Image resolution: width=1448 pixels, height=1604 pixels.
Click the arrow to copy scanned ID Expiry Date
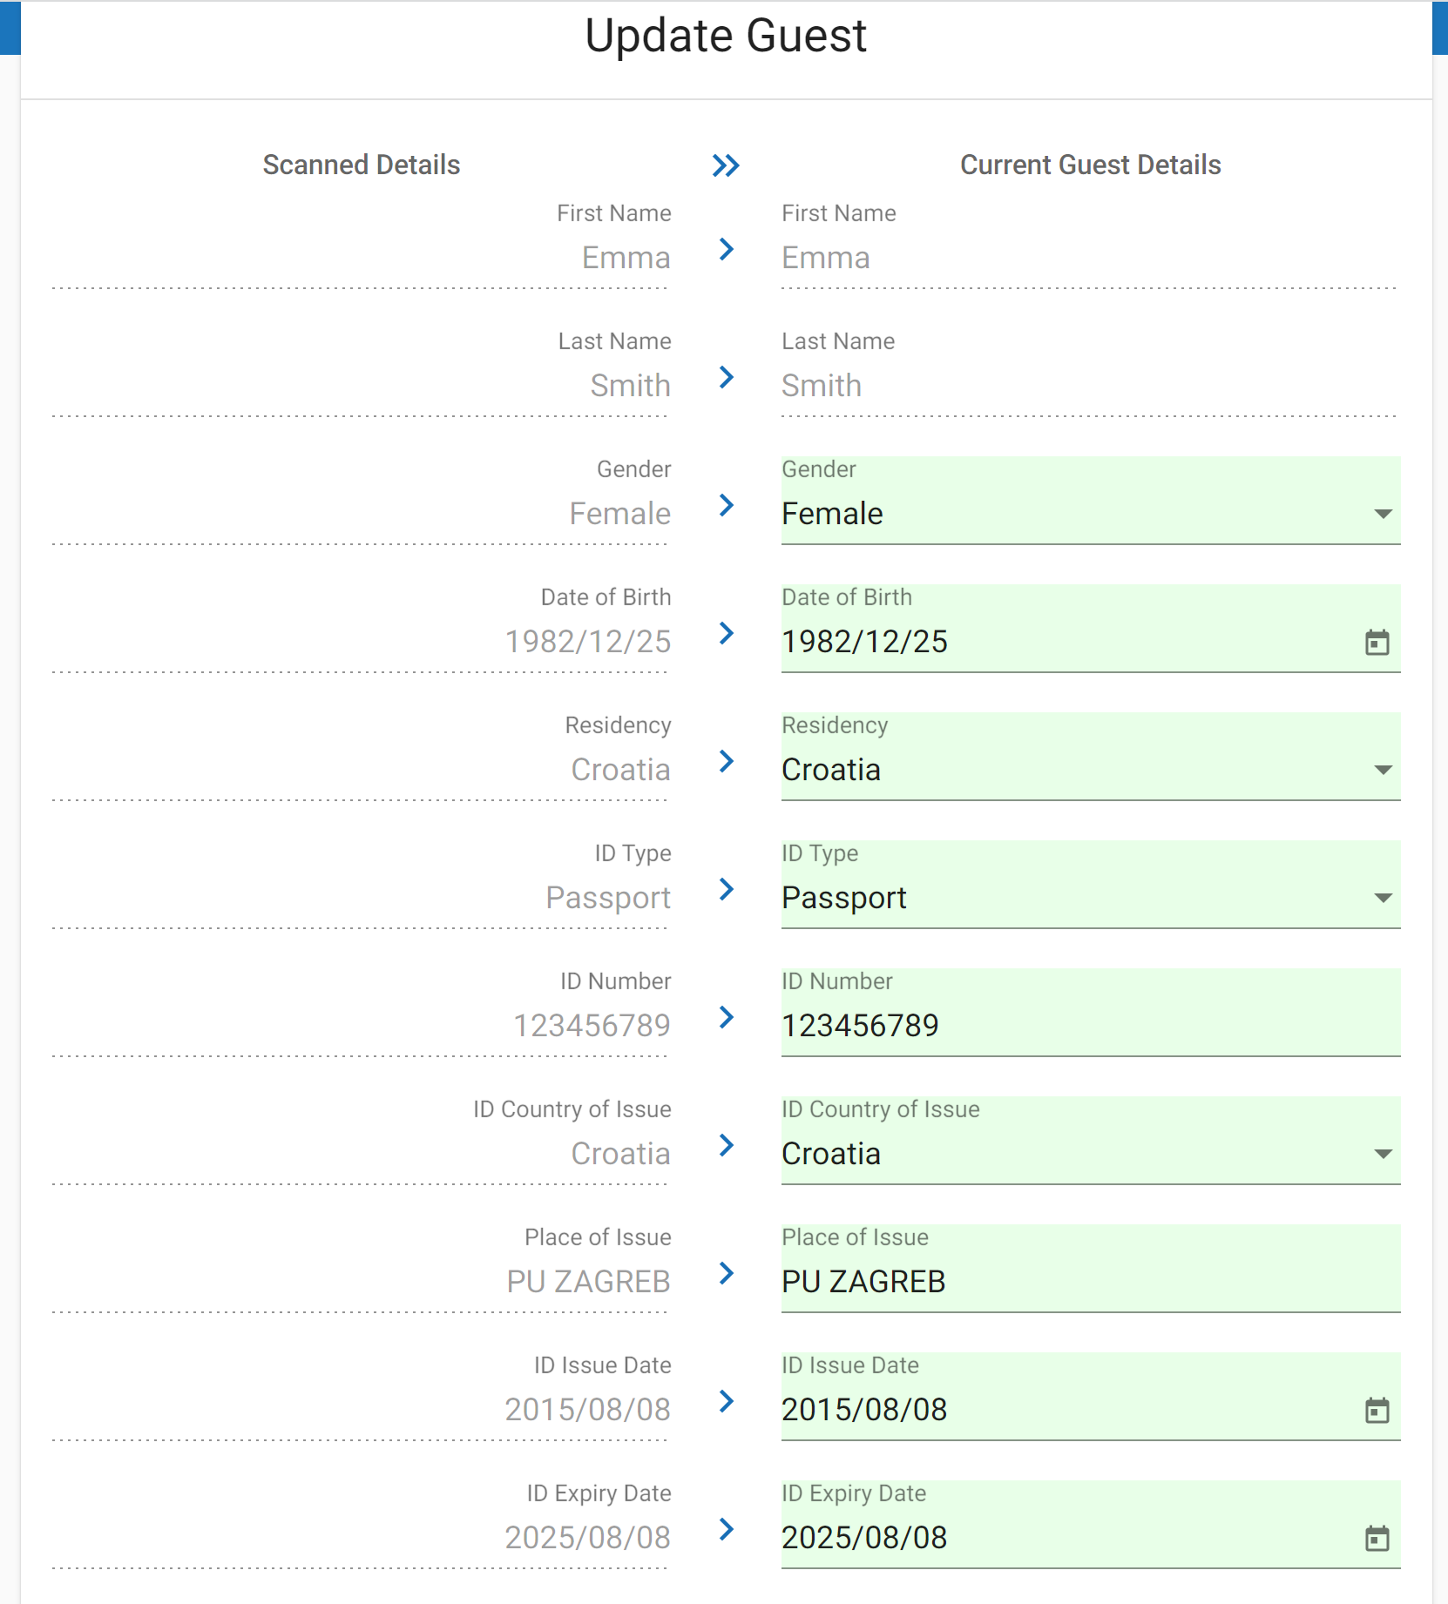726,1531
